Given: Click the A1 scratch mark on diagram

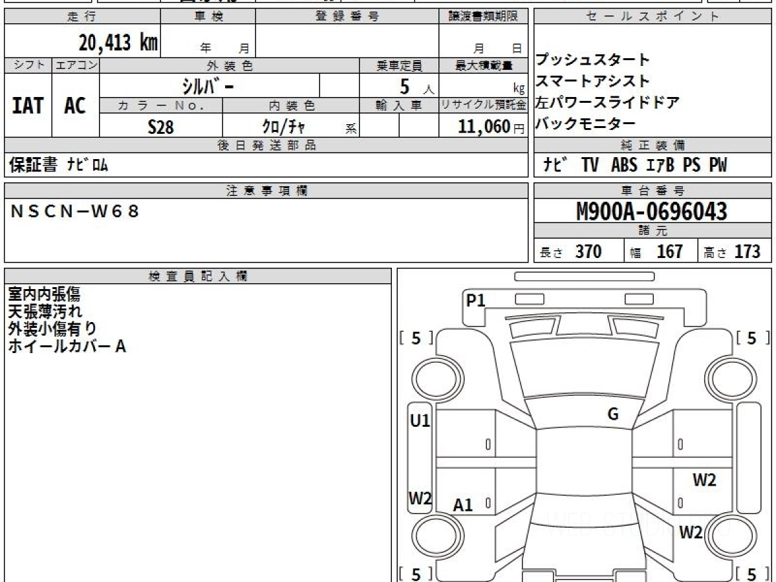Looking at the screenshot, I should tap(463, 506).
